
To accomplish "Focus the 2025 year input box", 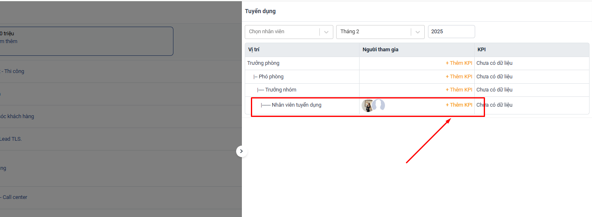I will (x=451, y=32).
